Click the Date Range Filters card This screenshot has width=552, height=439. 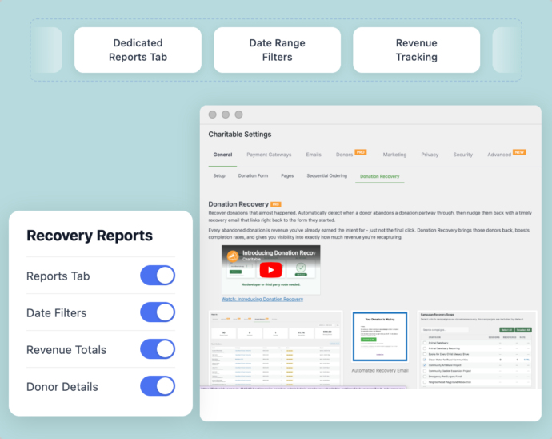(x=277, y=50)
